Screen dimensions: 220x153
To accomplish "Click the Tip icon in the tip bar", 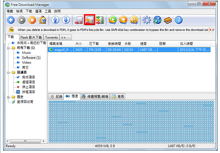I will (x=11, y=30).
